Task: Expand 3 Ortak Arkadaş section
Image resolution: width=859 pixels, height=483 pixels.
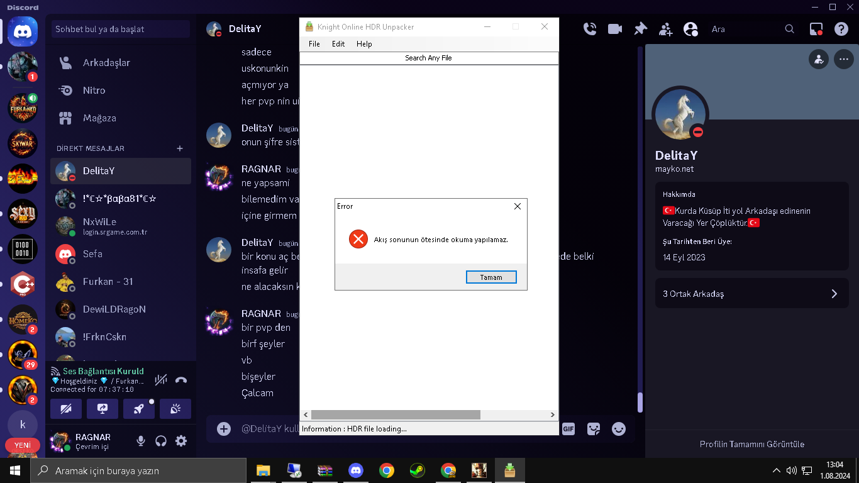Action: click(x=752, y=294)
